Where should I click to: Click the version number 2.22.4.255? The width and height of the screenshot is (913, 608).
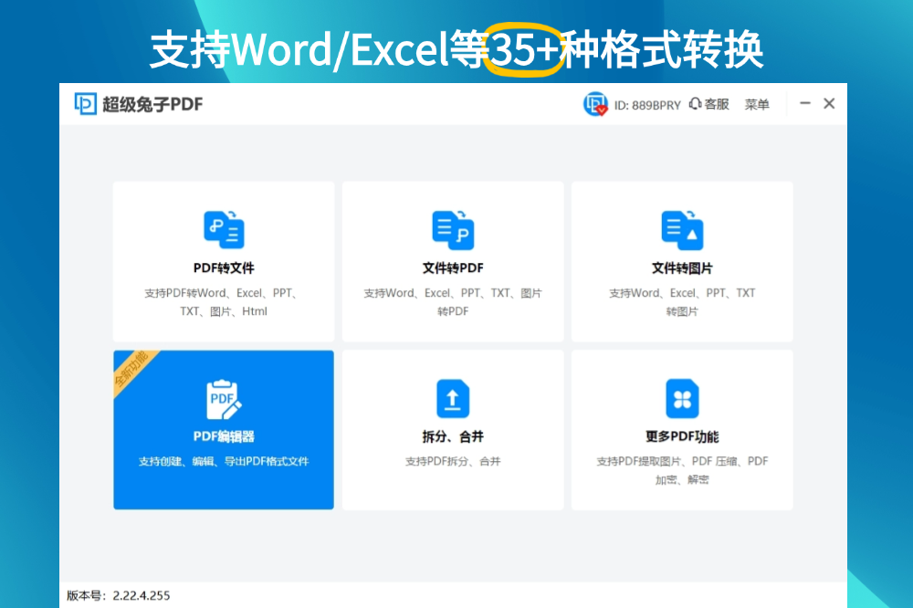tap(141, 595)
